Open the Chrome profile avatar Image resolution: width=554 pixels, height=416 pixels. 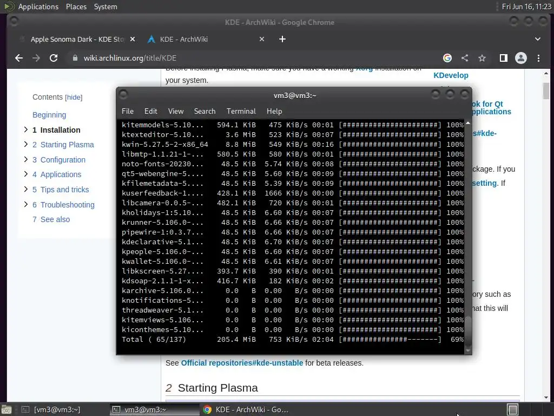[x=521, y=58]
